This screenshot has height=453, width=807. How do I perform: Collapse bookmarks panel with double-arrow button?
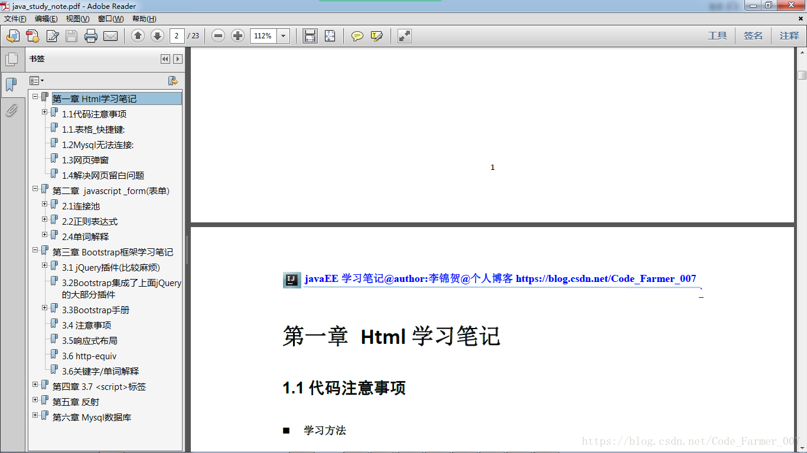[165, 59]
